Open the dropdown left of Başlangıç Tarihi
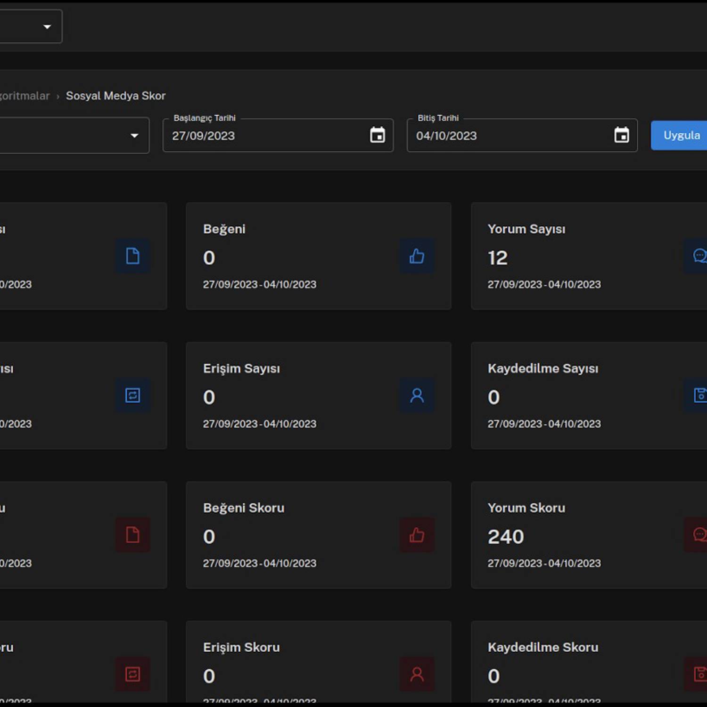This screenshot has width=707, height=707. pyautogui.click(x=134, y=136)
